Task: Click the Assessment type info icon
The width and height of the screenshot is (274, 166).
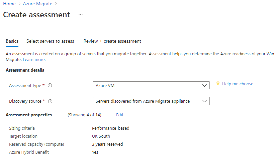Action: tap(50, 85)
